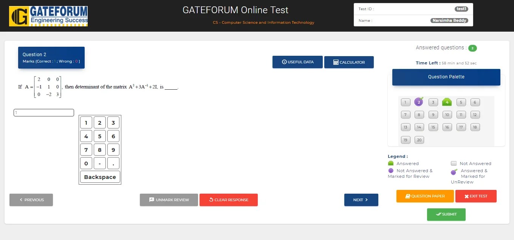Select question 2 marked for unreview
514x240 pixels.
point(419,102)
